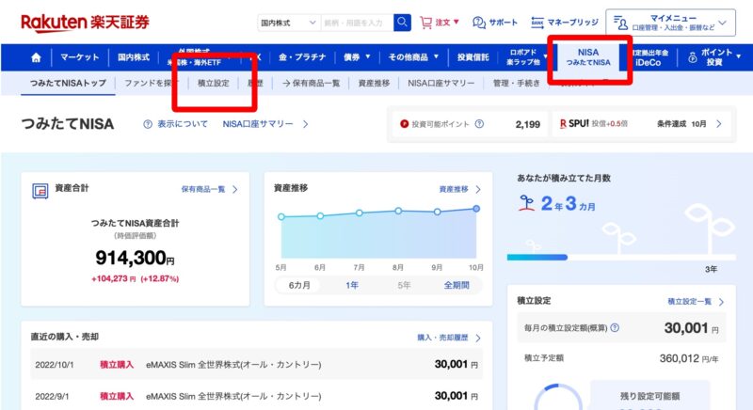Expand the ロボアド 楽ラップ他 menu
Screen dimensions: 753x410
click(526, 57)
